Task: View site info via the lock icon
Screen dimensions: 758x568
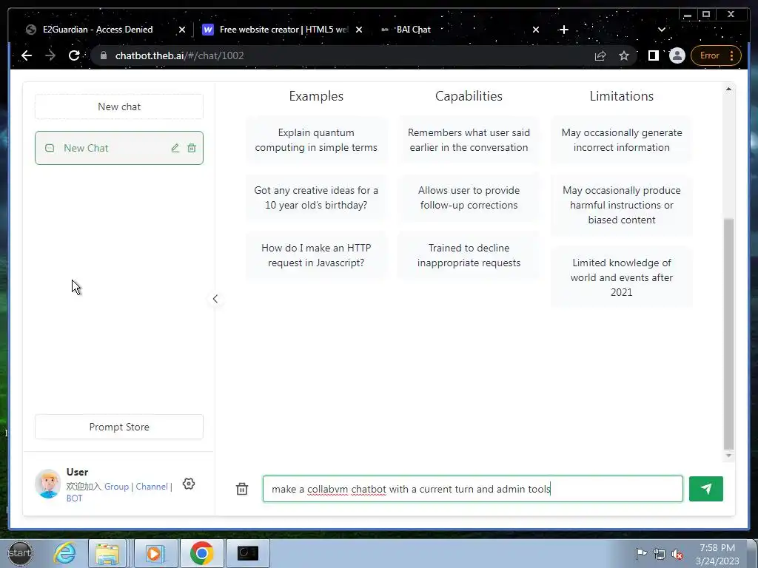Action: [103, 55]
